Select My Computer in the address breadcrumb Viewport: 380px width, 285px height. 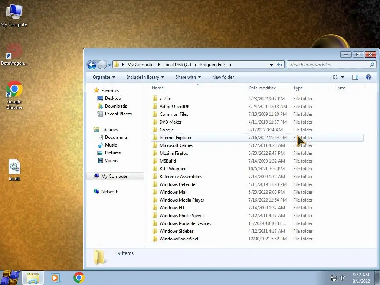tap(141, 65)
